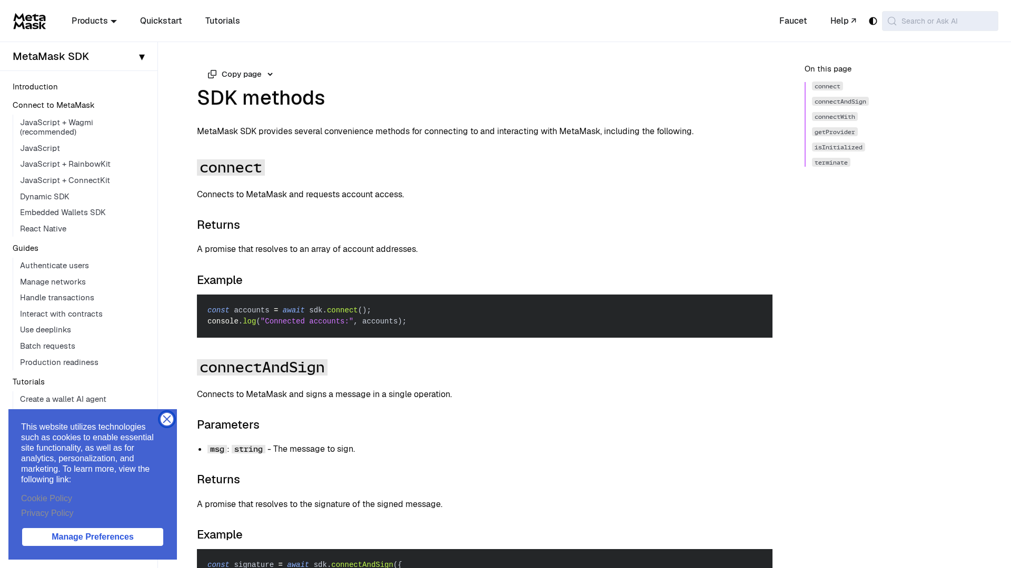
Task: Click the msg parameter code label
Action: [x=217, y=449]
